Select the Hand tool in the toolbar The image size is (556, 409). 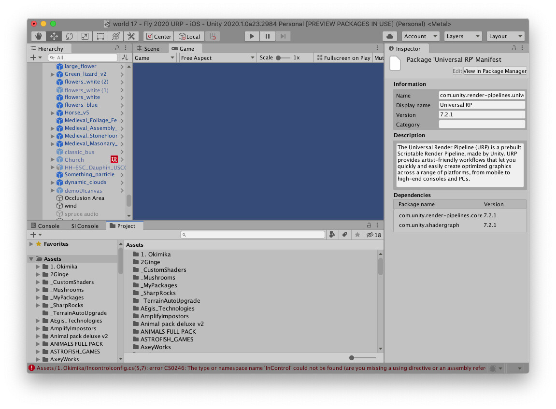38,36
